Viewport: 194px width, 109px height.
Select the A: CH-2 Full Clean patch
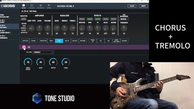[x=9, y=26]
